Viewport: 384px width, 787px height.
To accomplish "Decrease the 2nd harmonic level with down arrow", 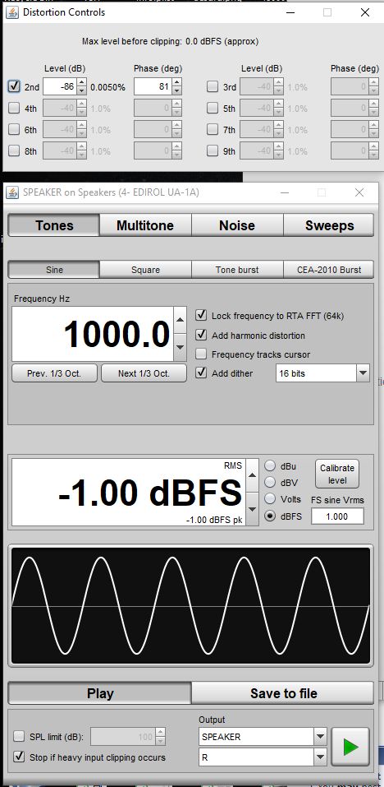I will point(81,90).
